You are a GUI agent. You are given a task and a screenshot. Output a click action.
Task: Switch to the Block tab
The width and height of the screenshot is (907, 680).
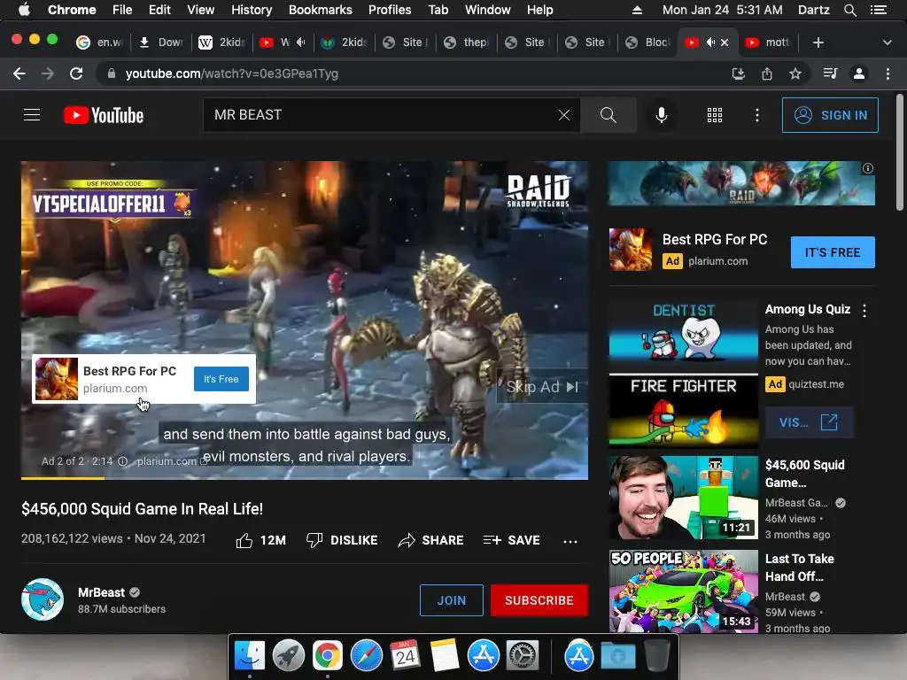point(647,42)
